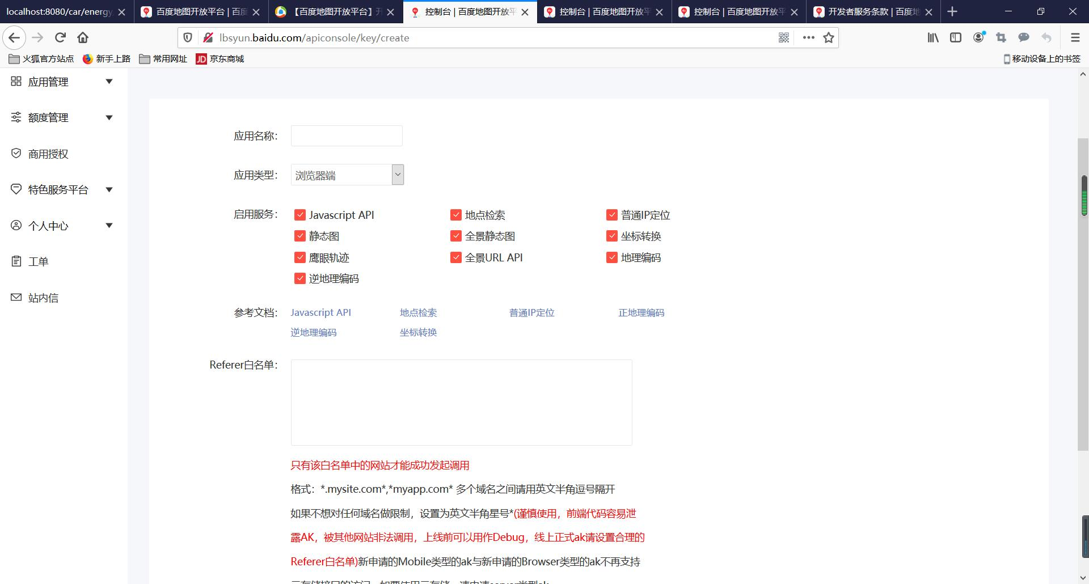Click the 应用名称 input field
The height and width of the screenshot is (584, 1089).
[x=346, y=136]
